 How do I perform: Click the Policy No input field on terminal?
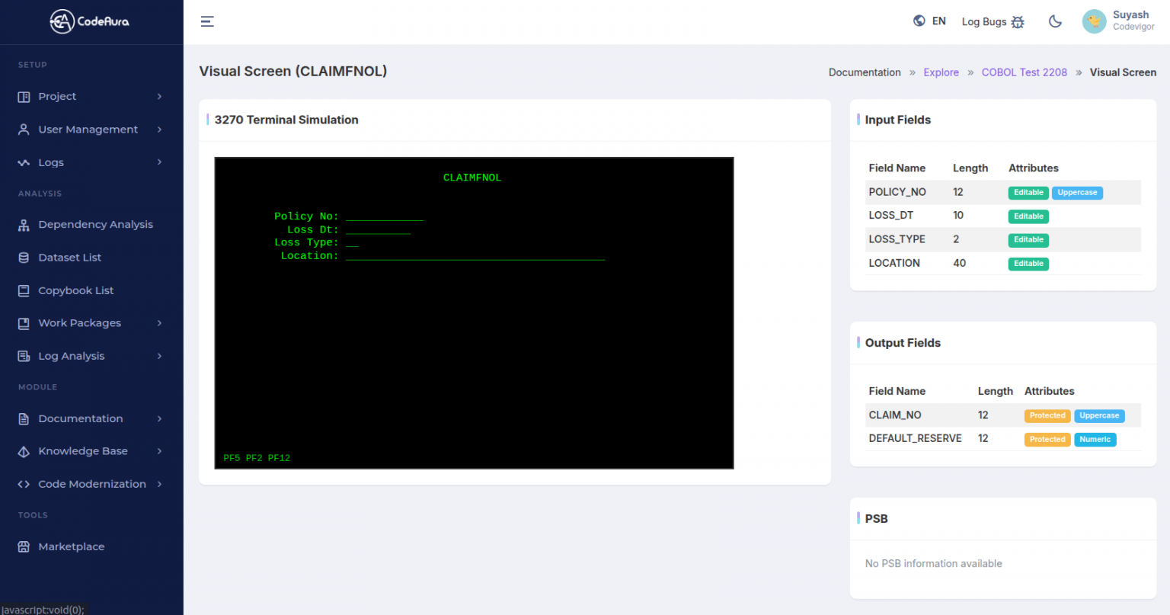coord(385,217)
